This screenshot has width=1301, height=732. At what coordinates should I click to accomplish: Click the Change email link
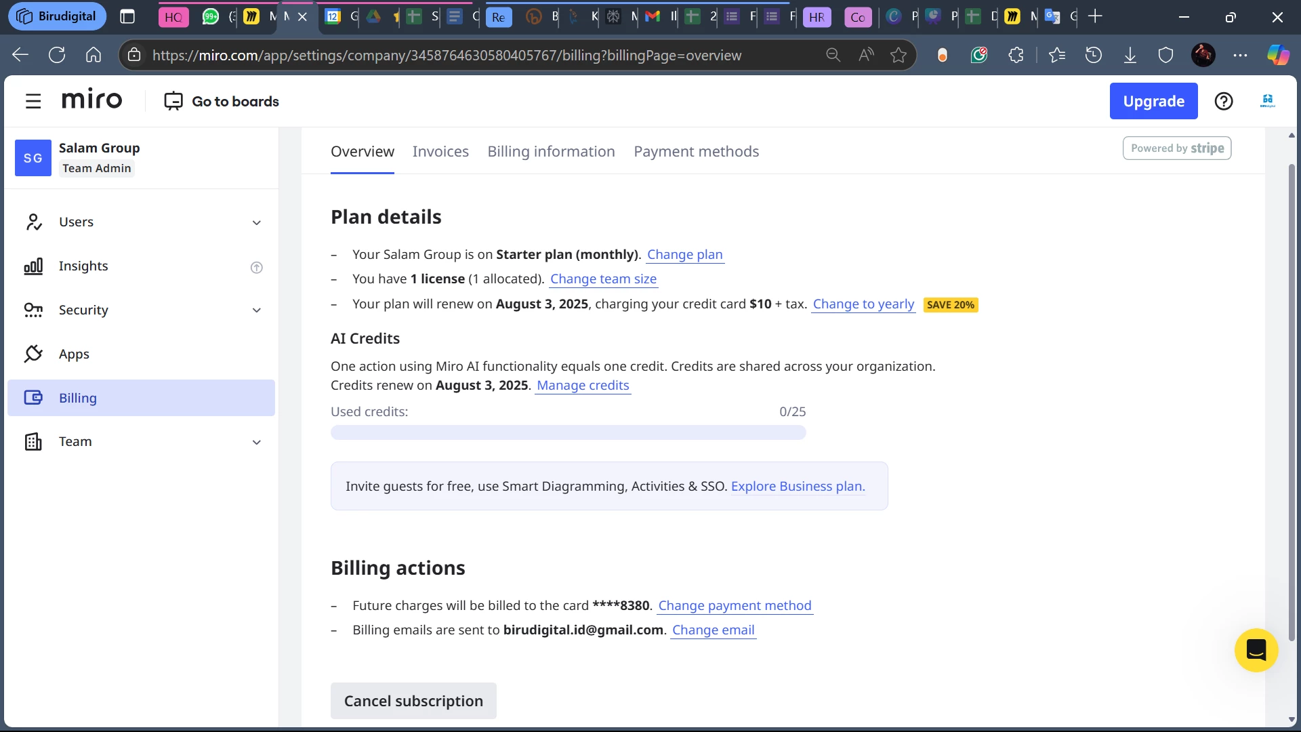coord(713,630)
